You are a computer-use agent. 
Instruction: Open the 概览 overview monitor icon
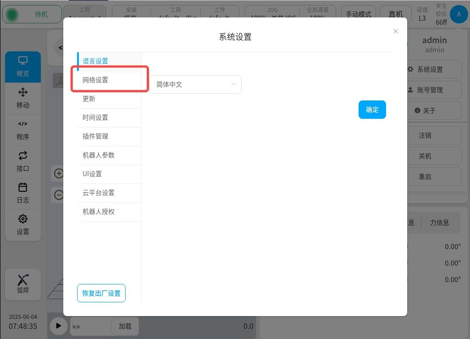click(23, 61)
